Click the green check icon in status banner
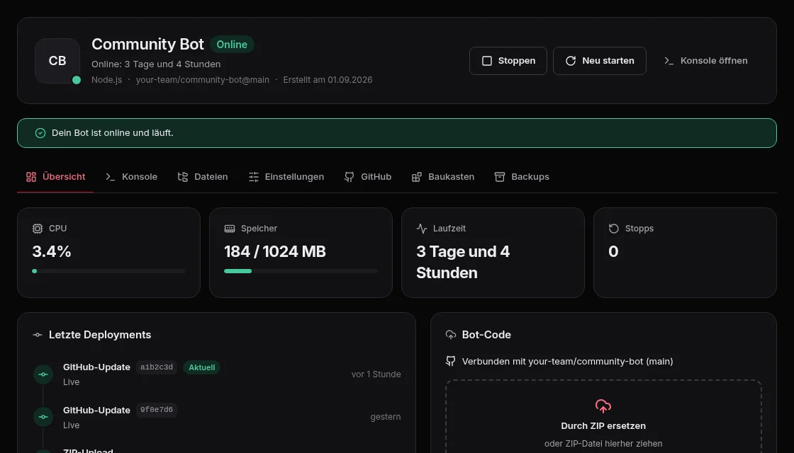 [40, 133]
